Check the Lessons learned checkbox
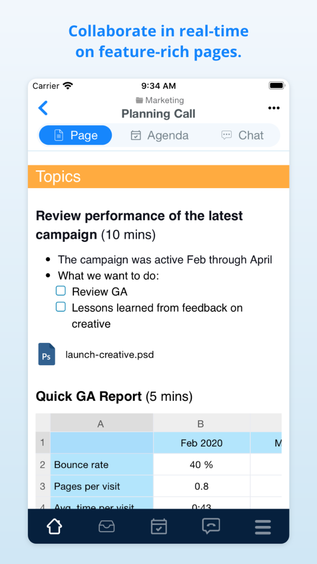 (x=61, y=307)
